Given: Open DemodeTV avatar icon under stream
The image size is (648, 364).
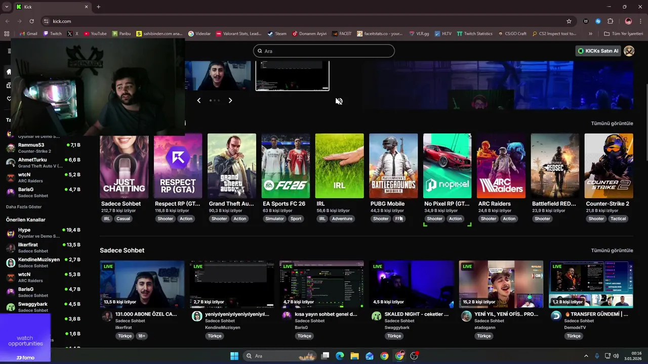Looking at the screenshot, I should tap(556, 316).
